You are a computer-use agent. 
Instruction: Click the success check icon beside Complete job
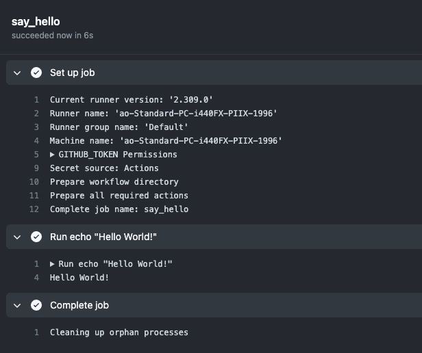[36, 305]
